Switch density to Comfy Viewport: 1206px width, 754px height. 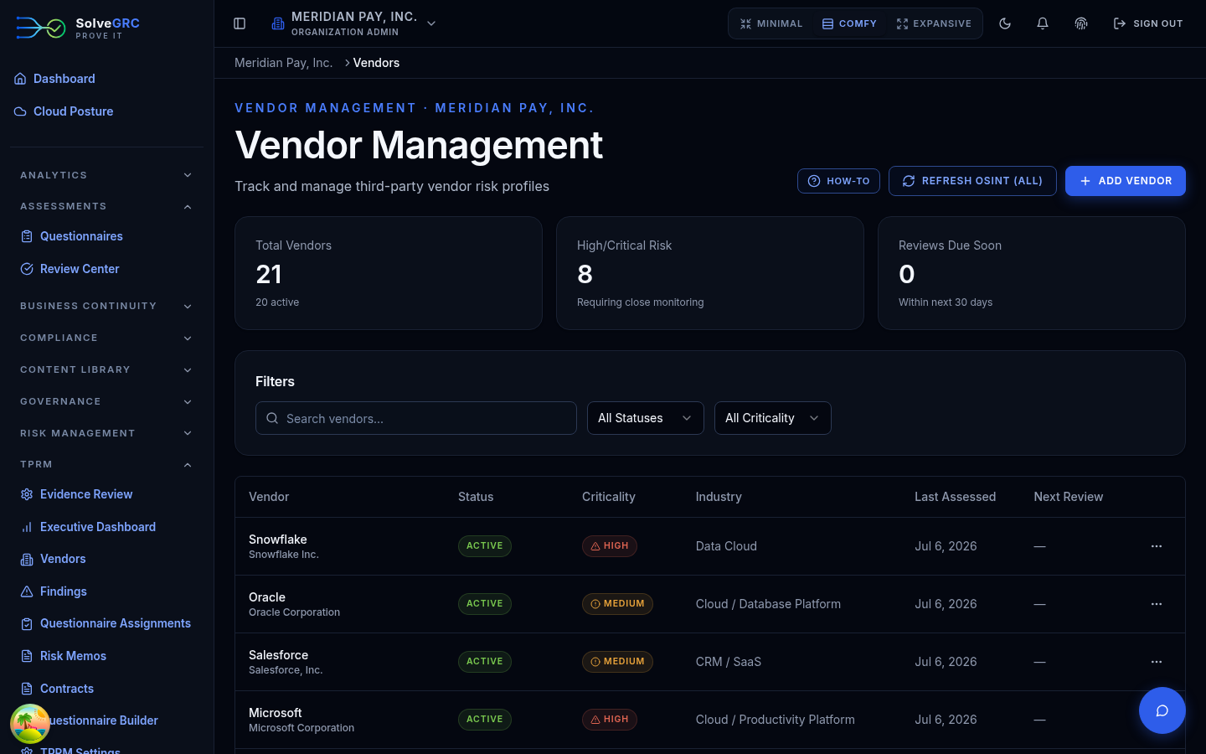[849, 23]
